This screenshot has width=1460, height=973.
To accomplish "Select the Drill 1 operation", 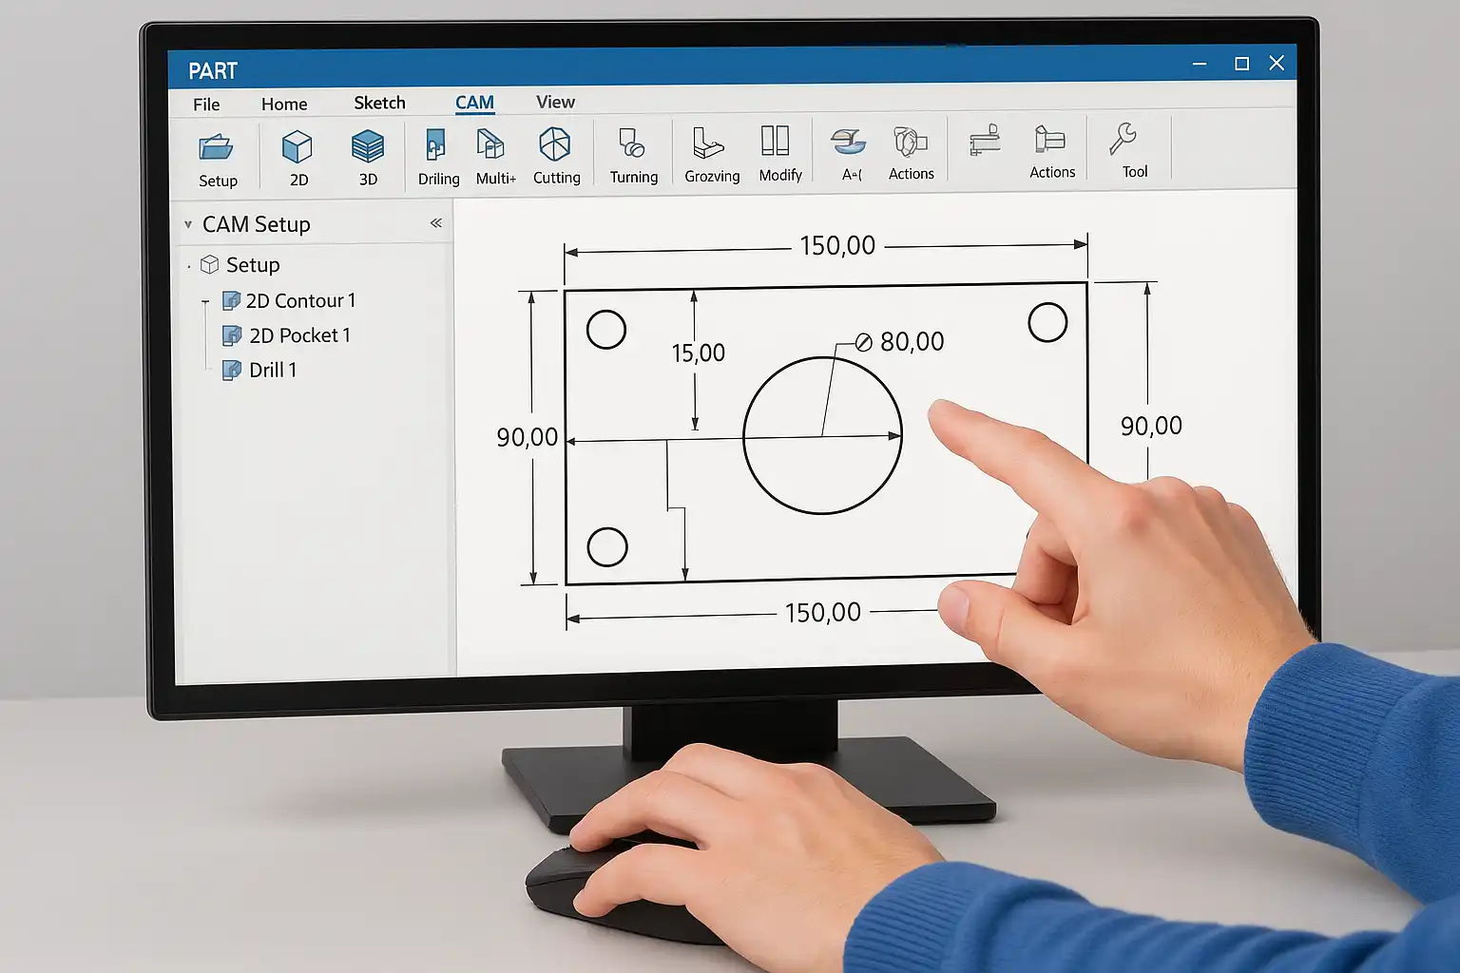I will click(x=259, y=370).
